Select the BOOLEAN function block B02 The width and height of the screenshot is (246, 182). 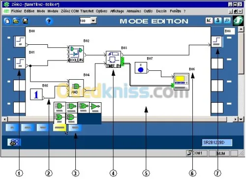(76, 54)
